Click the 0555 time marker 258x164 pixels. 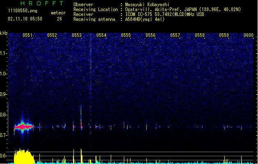point(126,35)
